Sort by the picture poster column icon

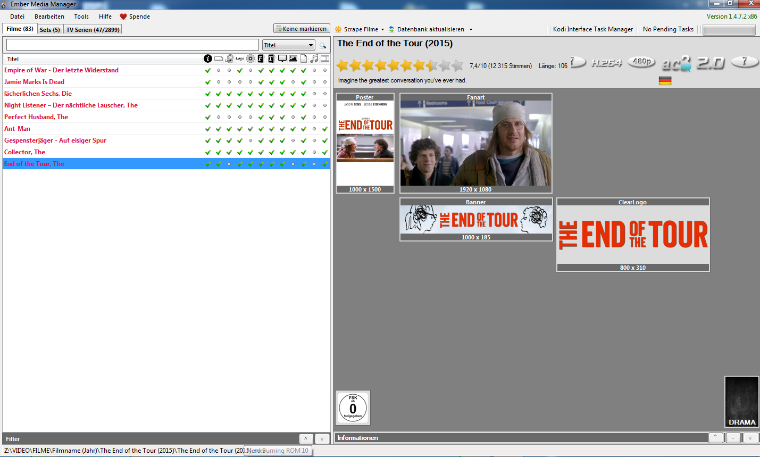293,59
